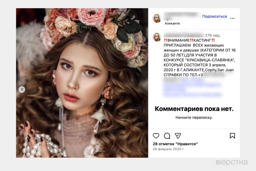256x171 pixels.
Task: Open comments via the speech bubble icon
Action: click(x=167, y=136)
